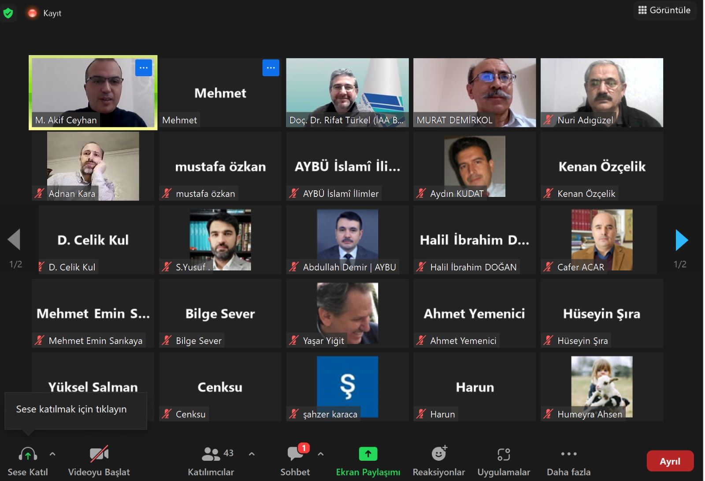705x481 pixels.
Task: Expand the chevron next to Katılımcılar
Action: (252, 454)
